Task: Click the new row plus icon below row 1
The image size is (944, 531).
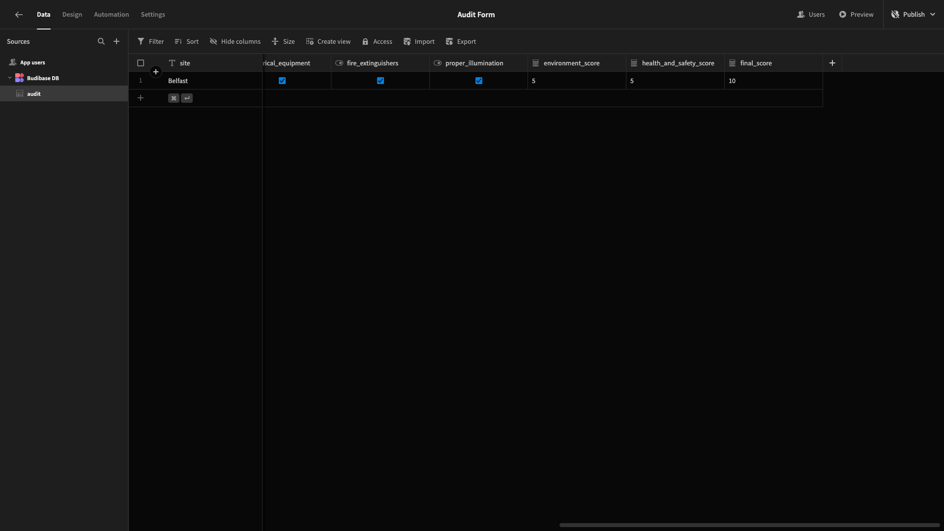Action: coord(141,98)
